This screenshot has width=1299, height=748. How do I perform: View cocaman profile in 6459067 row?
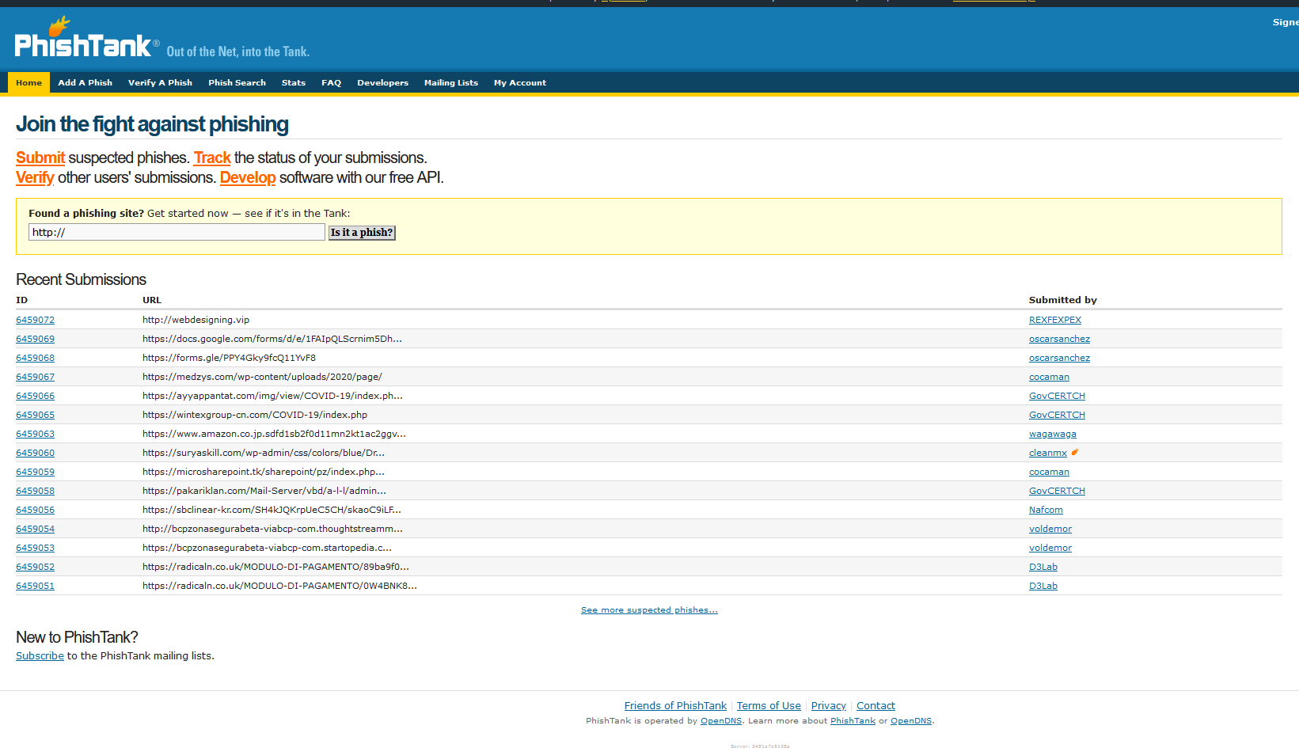(x=1049, y=377)
